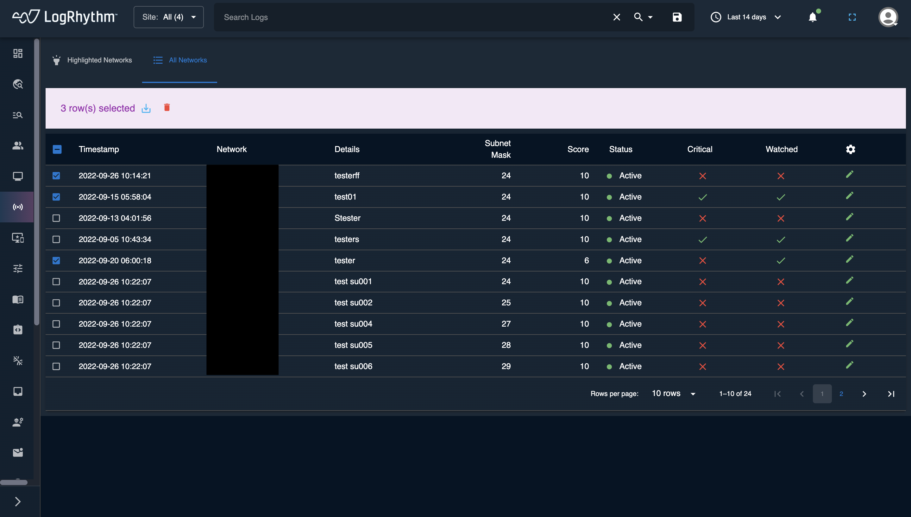911x517 pixels.
Task: Delete selected rows with red trash icon
Action: pos(167,107)
